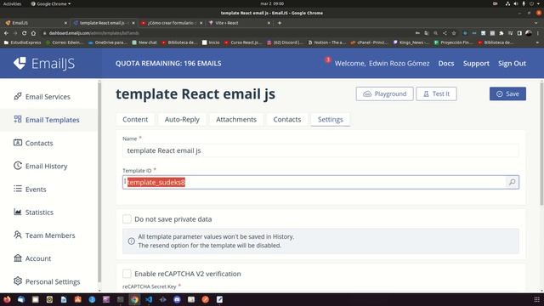Click the Save button
This screenshot has width=544, height=306.
tap(507, 94)
